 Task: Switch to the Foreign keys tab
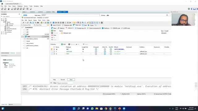[80, 28]
